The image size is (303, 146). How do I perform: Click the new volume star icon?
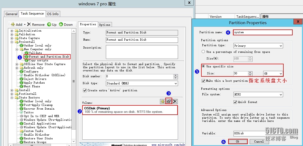coord(163,101)
